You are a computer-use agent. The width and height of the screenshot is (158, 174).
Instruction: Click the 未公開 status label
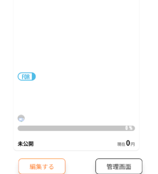[x=26, y=144]
